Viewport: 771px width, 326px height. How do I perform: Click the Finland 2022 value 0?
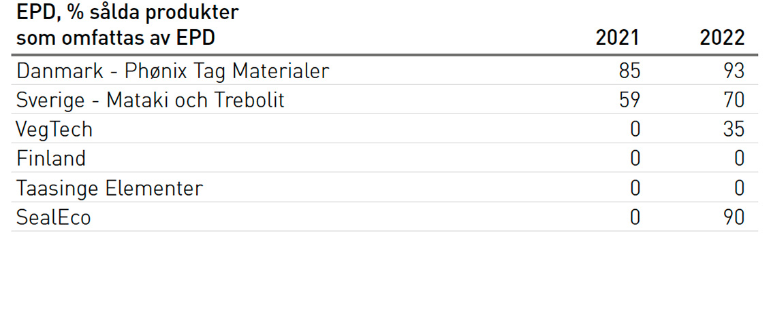pos(739,159)
